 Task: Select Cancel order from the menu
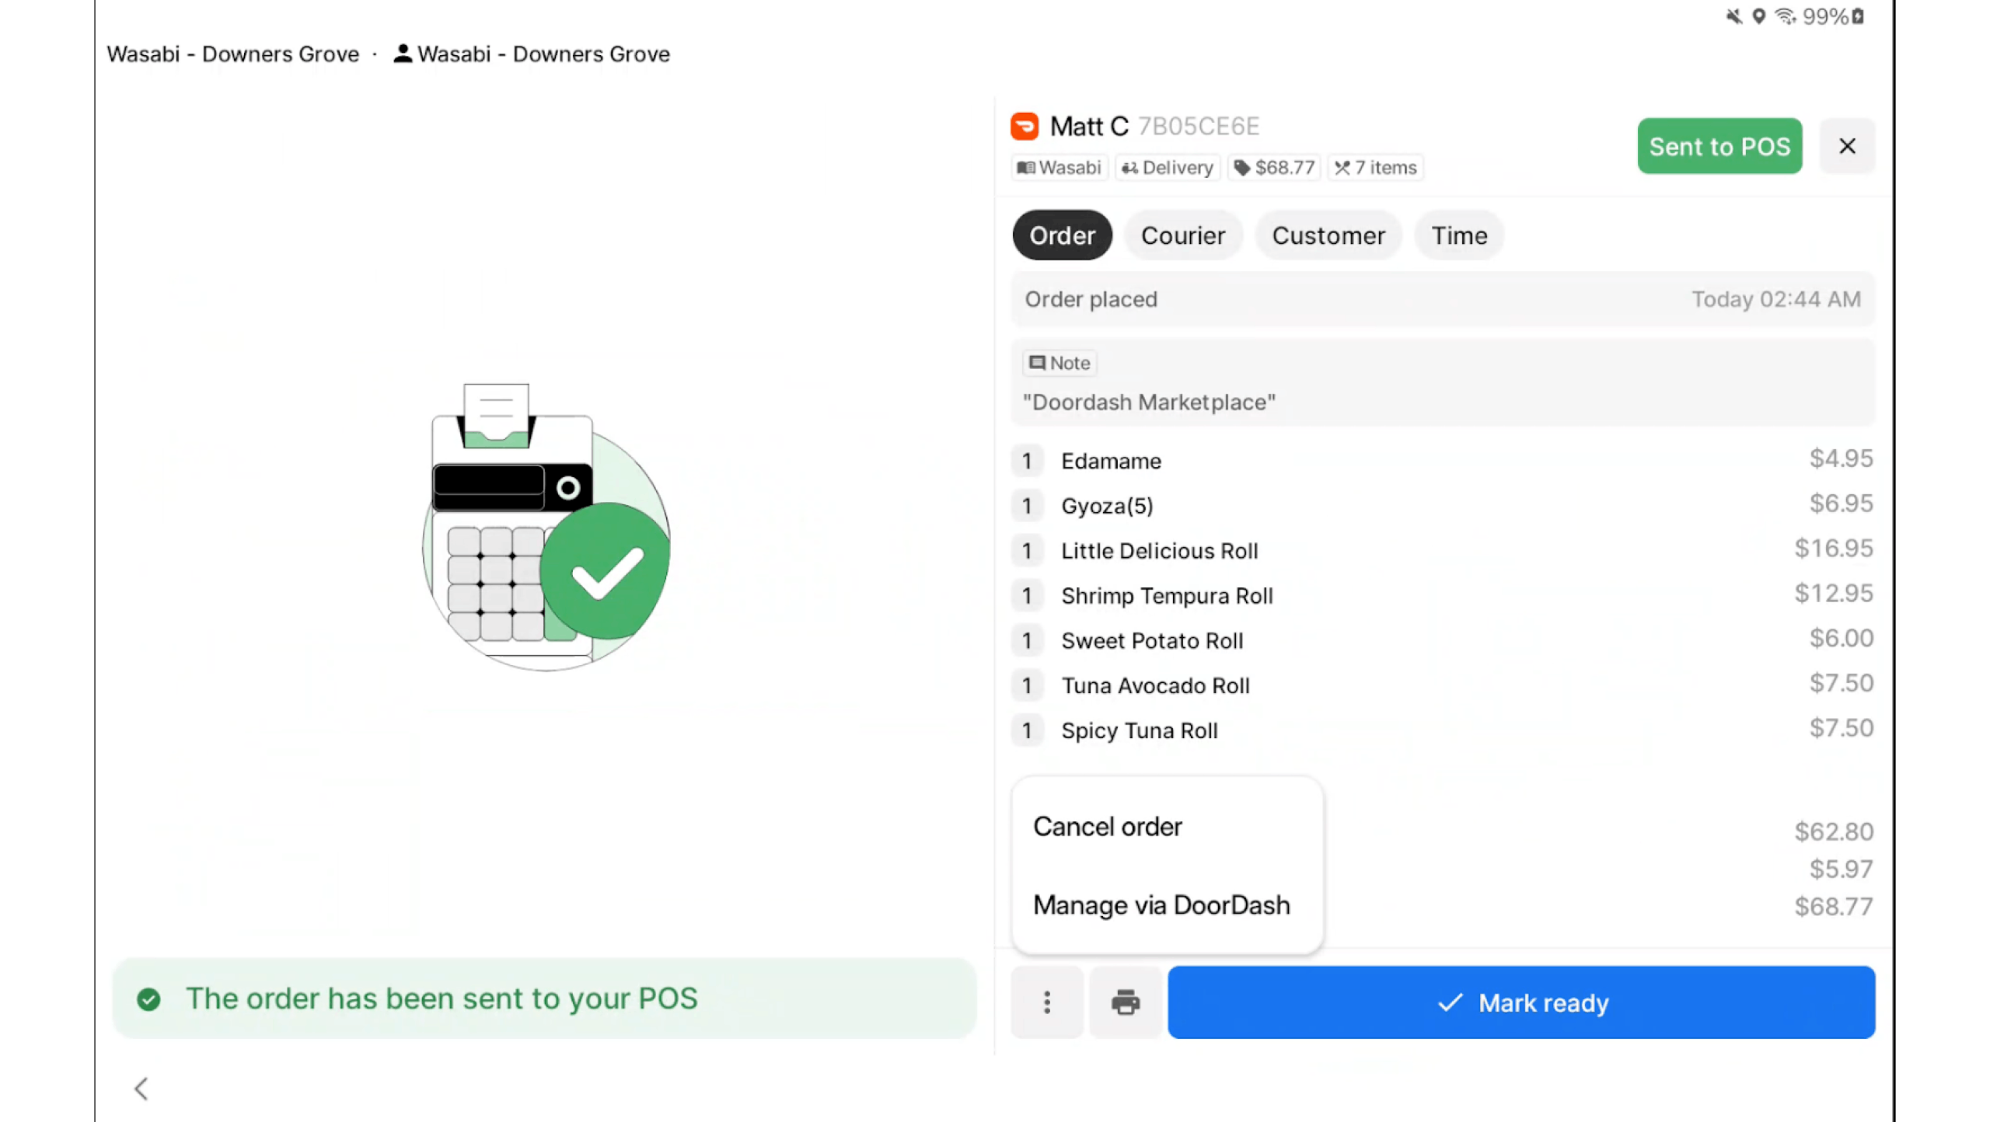point(1107,827)
